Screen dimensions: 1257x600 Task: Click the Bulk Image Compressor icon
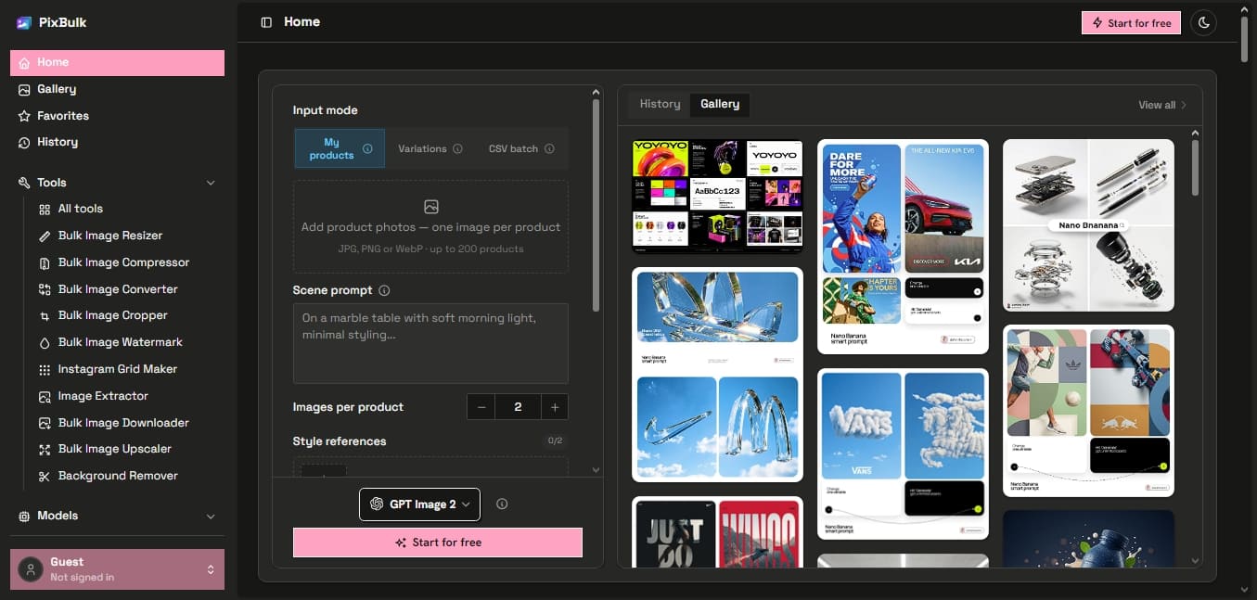[x=45, y=263]
